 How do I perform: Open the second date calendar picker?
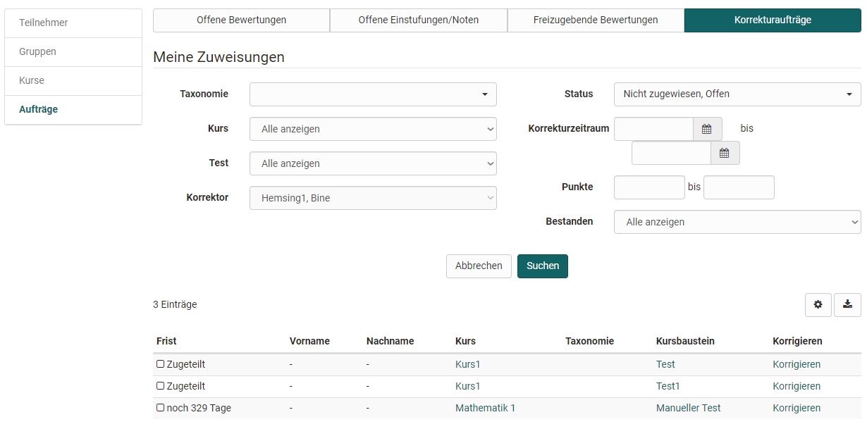725,152
